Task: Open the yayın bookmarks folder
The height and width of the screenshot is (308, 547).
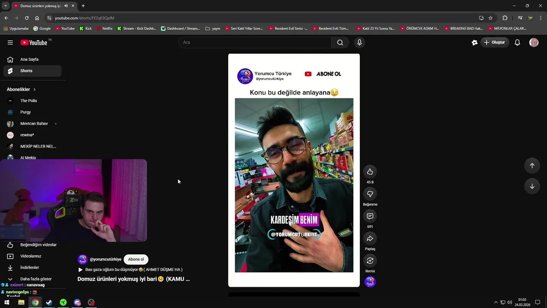Action: click(213, 29)
